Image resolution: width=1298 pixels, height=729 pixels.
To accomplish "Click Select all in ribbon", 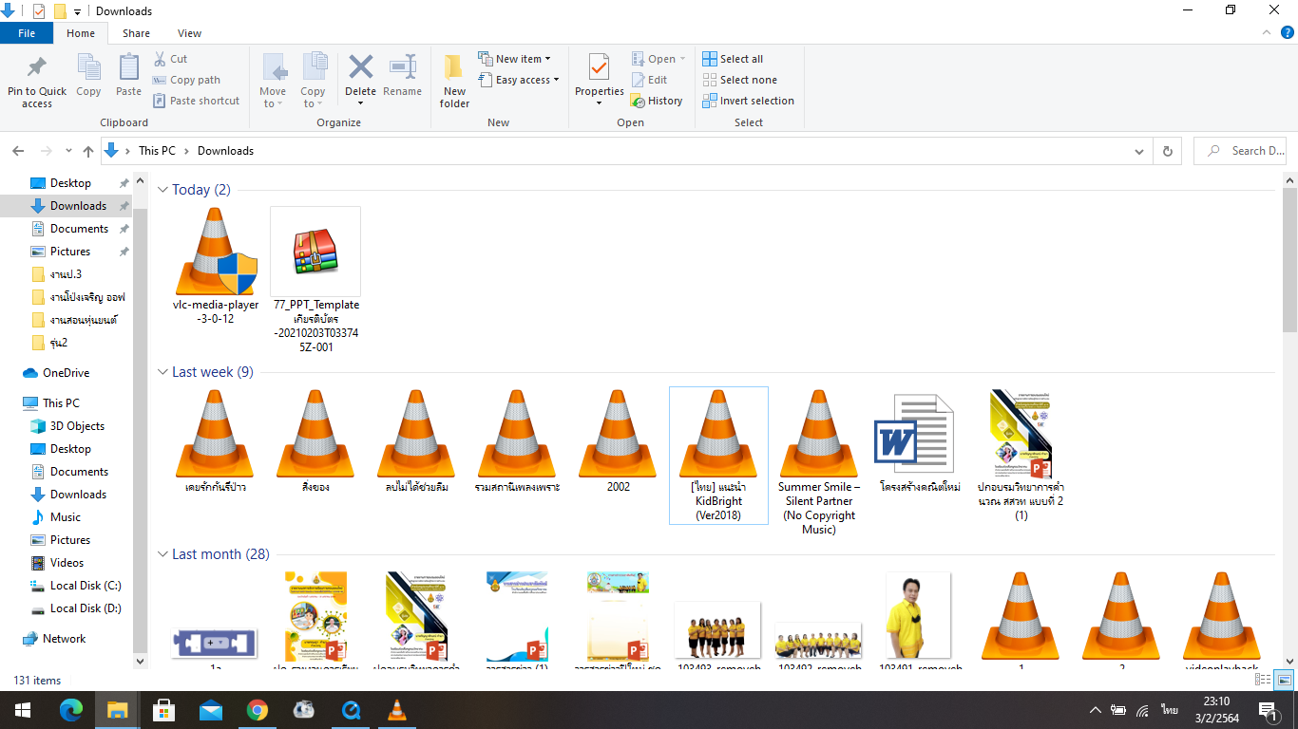I will point(733,59).
